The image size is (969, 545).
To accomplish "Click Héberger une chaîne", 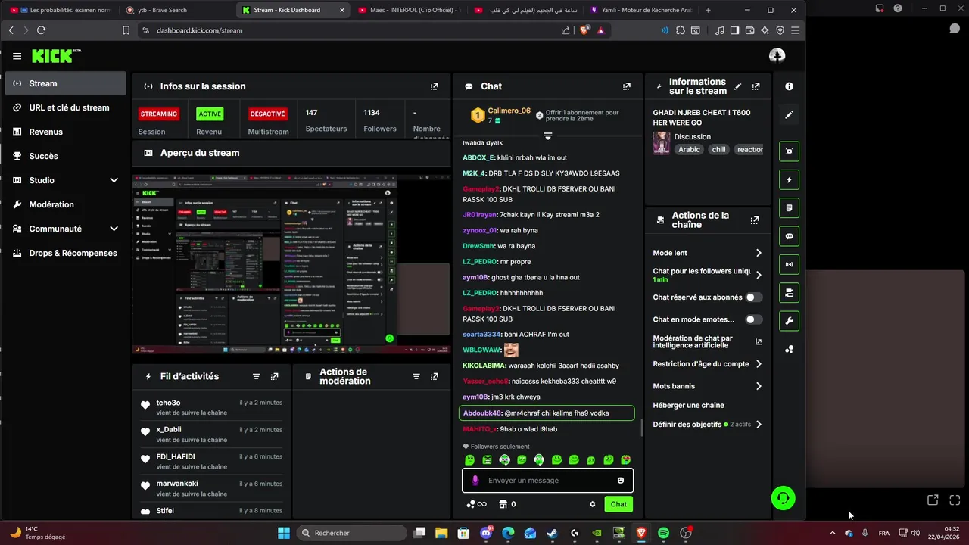I will (689, 405).
